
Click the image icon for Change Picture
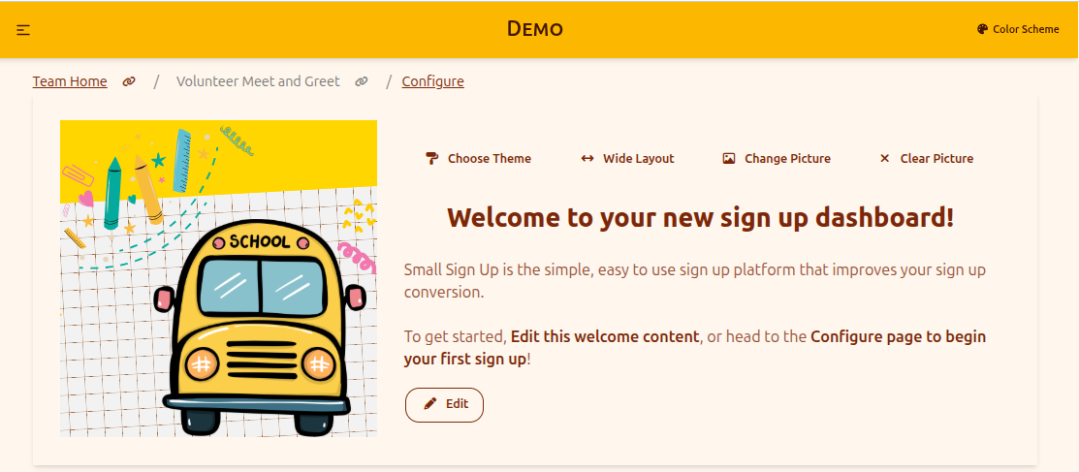(x=729, y=158)
